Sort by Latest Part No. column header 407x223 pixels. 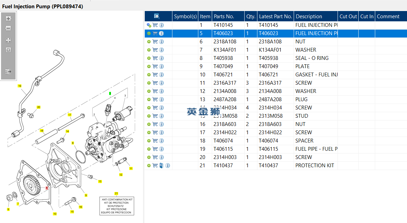point(275,16)
